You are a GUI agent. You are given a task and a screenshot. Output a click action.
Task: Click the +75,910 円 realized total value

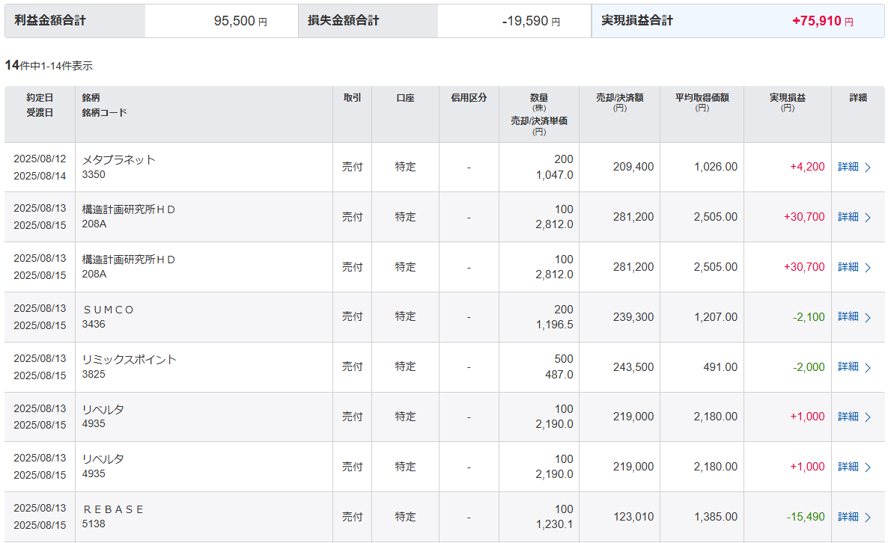click(822, 22)
